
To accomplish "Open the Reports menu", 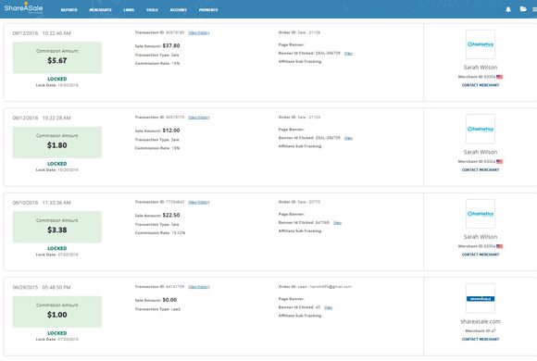I will (x=69, y=10).
